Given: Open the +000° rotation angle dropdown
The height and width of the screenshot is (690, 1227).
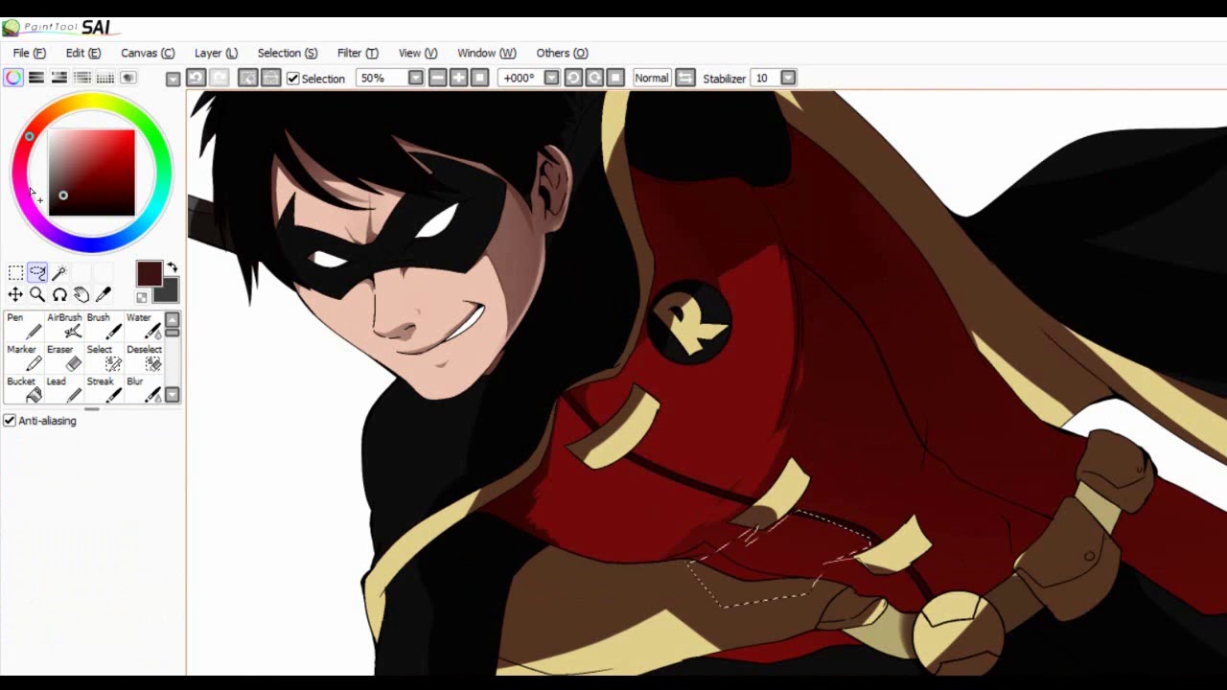Looking at the screenshot, I should tap(551, 78).
